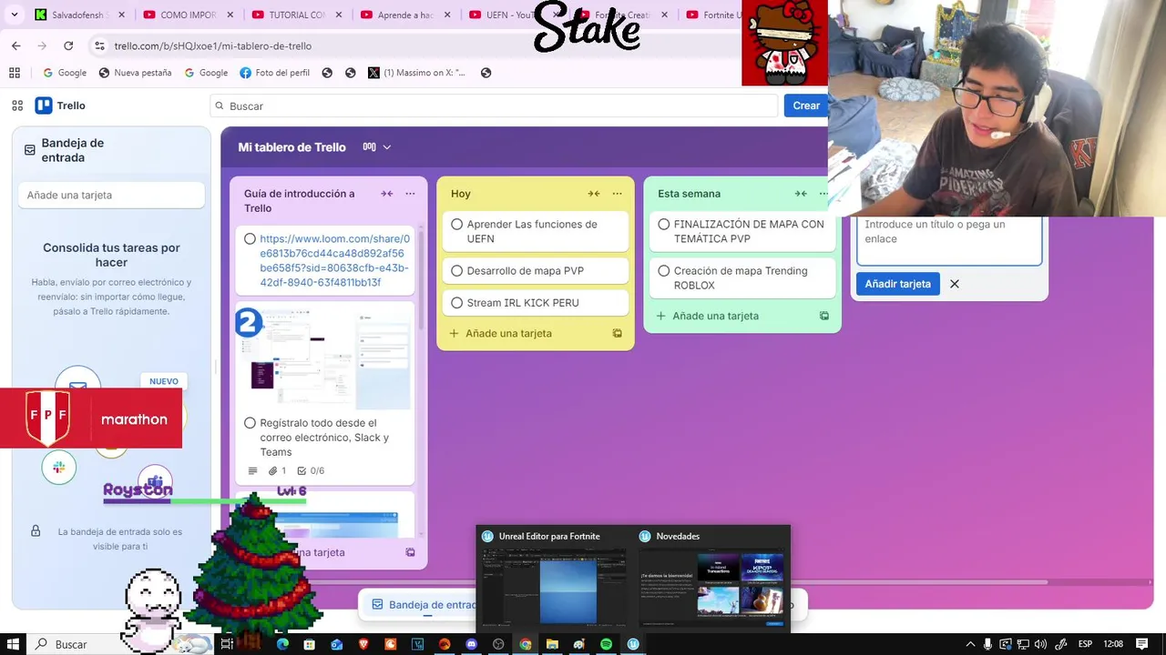Open the Windows notification center icon
The height and width of the screenshot is (655, 1166).
coord(1141,644)
